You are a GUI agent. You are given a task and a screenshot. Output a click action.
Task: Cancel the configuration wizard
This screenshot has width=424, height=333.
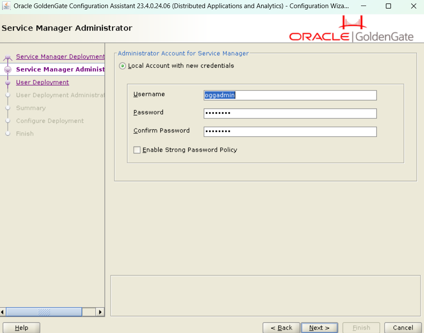click(403, 327)
